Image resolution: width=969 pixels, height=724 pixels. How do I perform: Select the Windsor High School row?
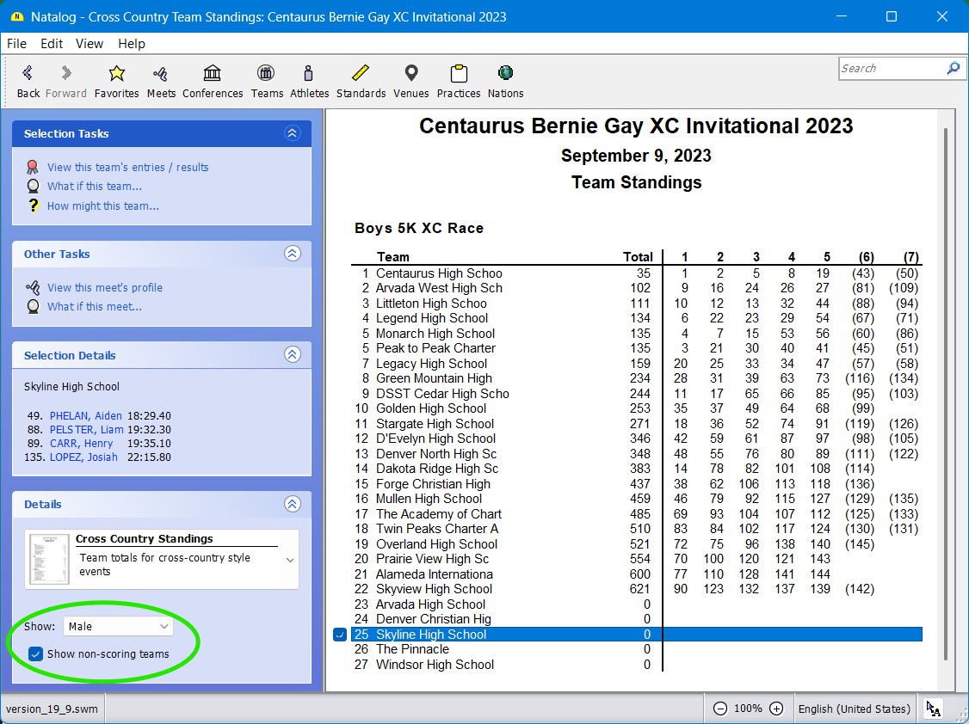(637, 665)
